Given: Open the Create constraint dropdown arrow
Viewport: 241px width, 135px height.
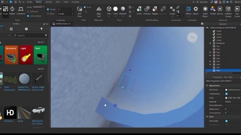Looking at the screenshot, I should tap(172, 16).
